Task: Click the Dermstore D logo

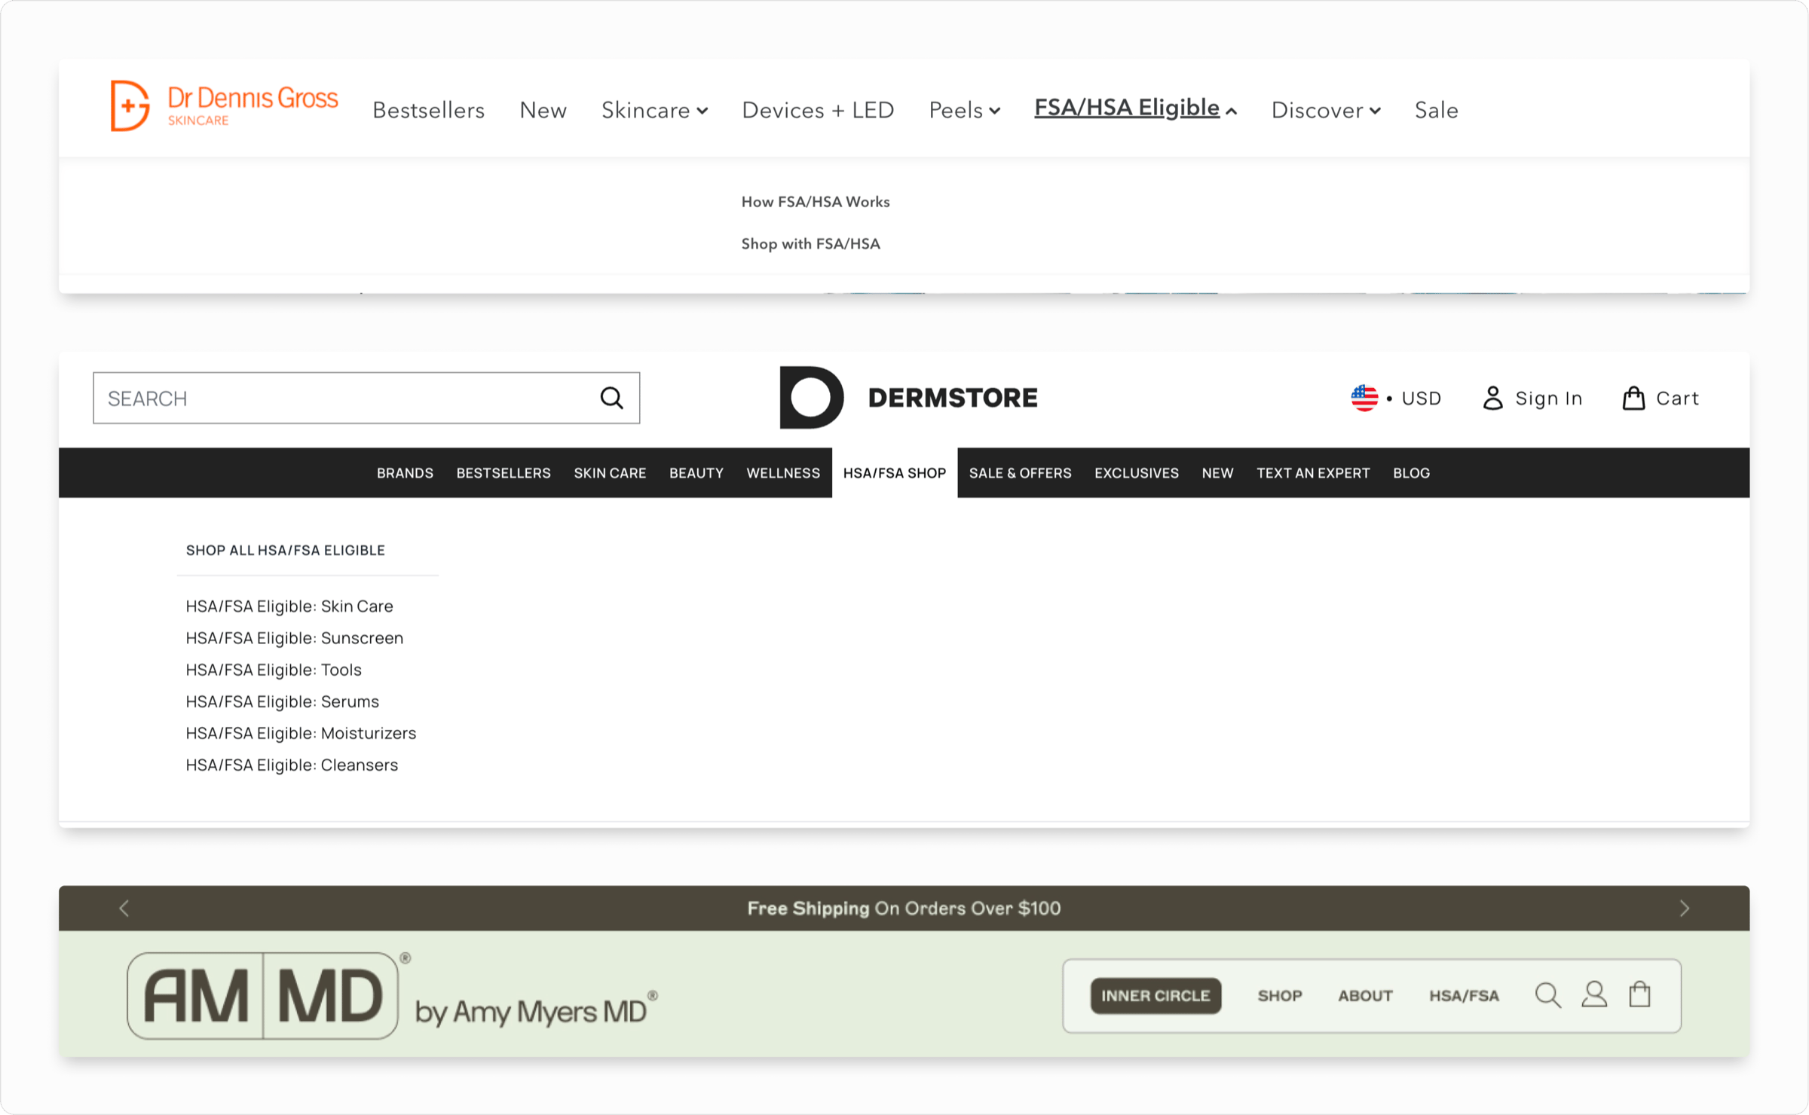Action: tap(811, 397)
